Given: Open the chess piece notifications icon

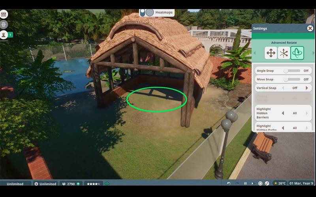Looking at the screenshot, I should point(4,35).
